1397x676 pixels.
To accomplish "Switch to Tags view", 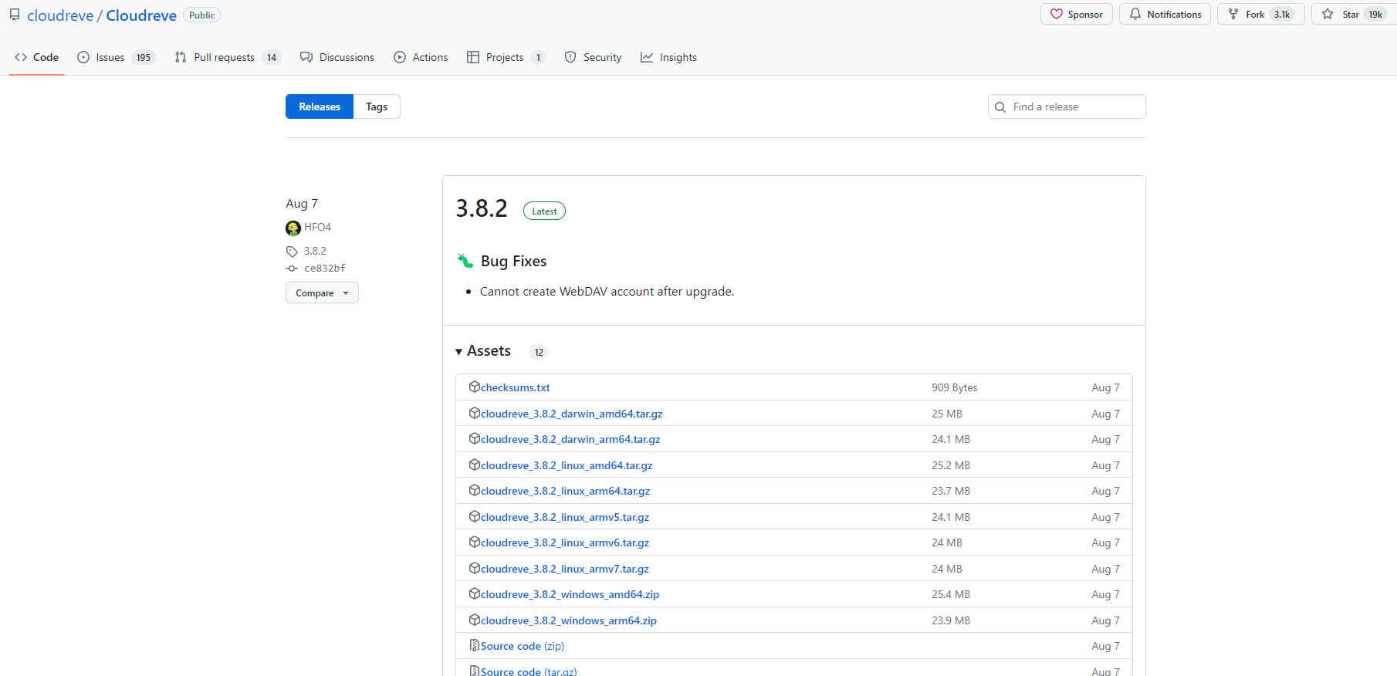I will pyautogui.click(x=377, y=106).
